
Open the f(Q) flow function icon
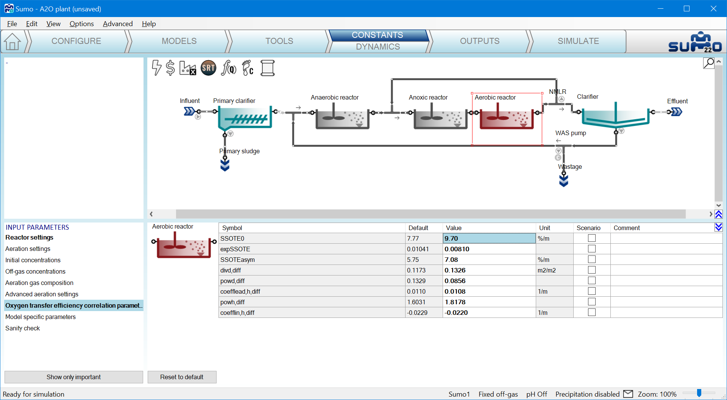[x=229, y=68]
